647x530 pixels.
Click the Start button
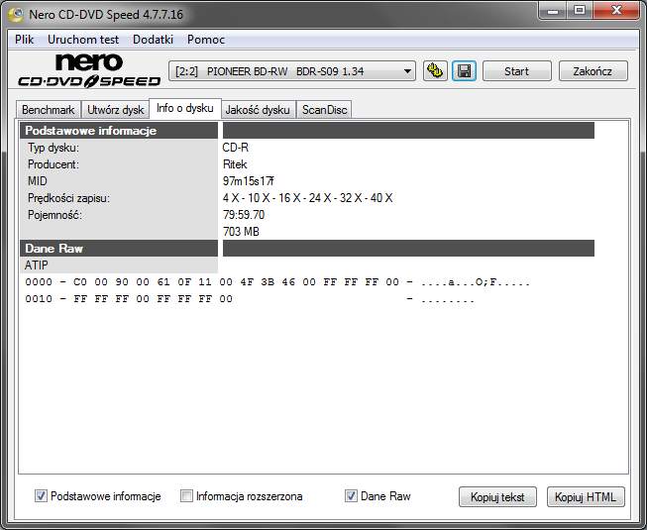pos(516,71)
